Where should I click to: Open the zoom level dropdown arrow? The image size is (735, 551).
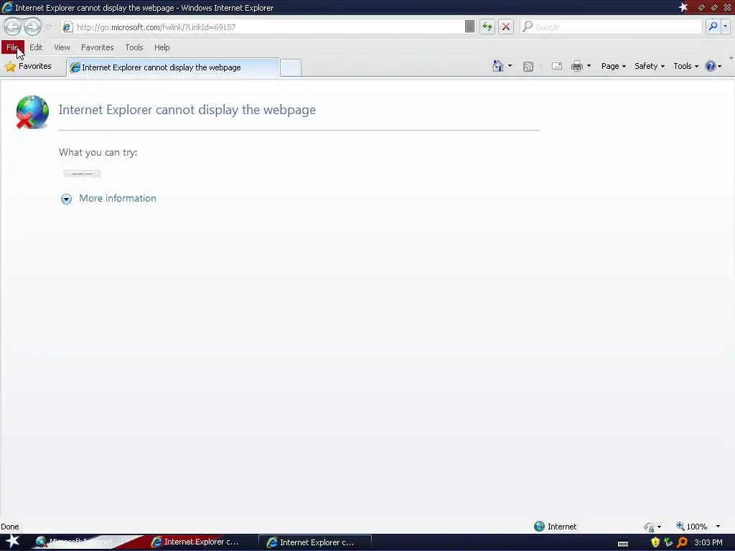pos(718,527)
